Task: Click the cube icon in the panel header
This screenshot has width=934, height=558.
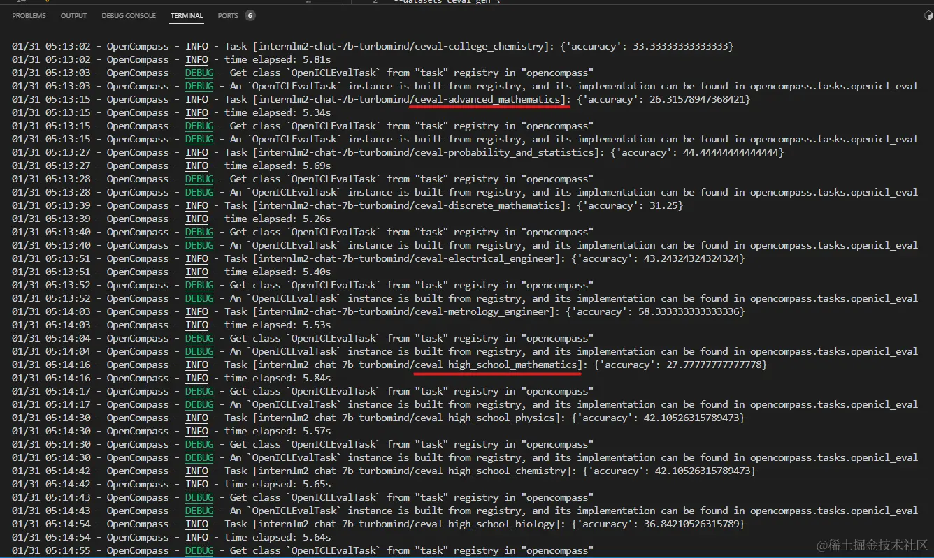Action: click(x=928, y=15)
